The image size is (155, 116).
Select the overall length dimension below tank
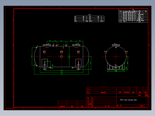(61, 74)
